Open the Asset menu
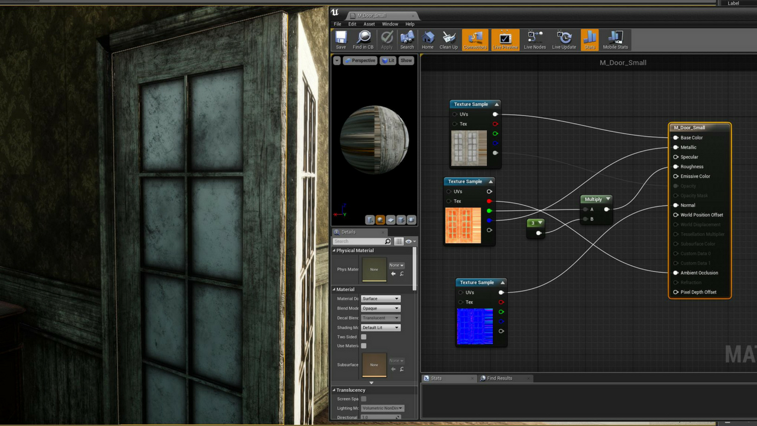 click(x=369, y=24)
